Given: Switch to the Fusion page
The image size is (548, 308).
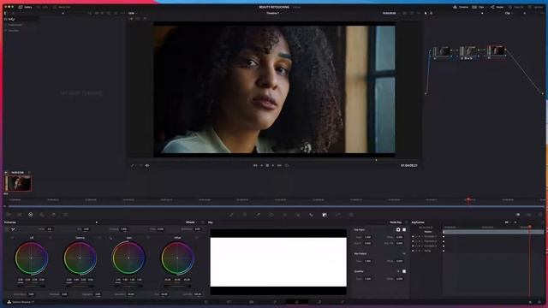Looking at the screenshot, I should coord(274,302).
